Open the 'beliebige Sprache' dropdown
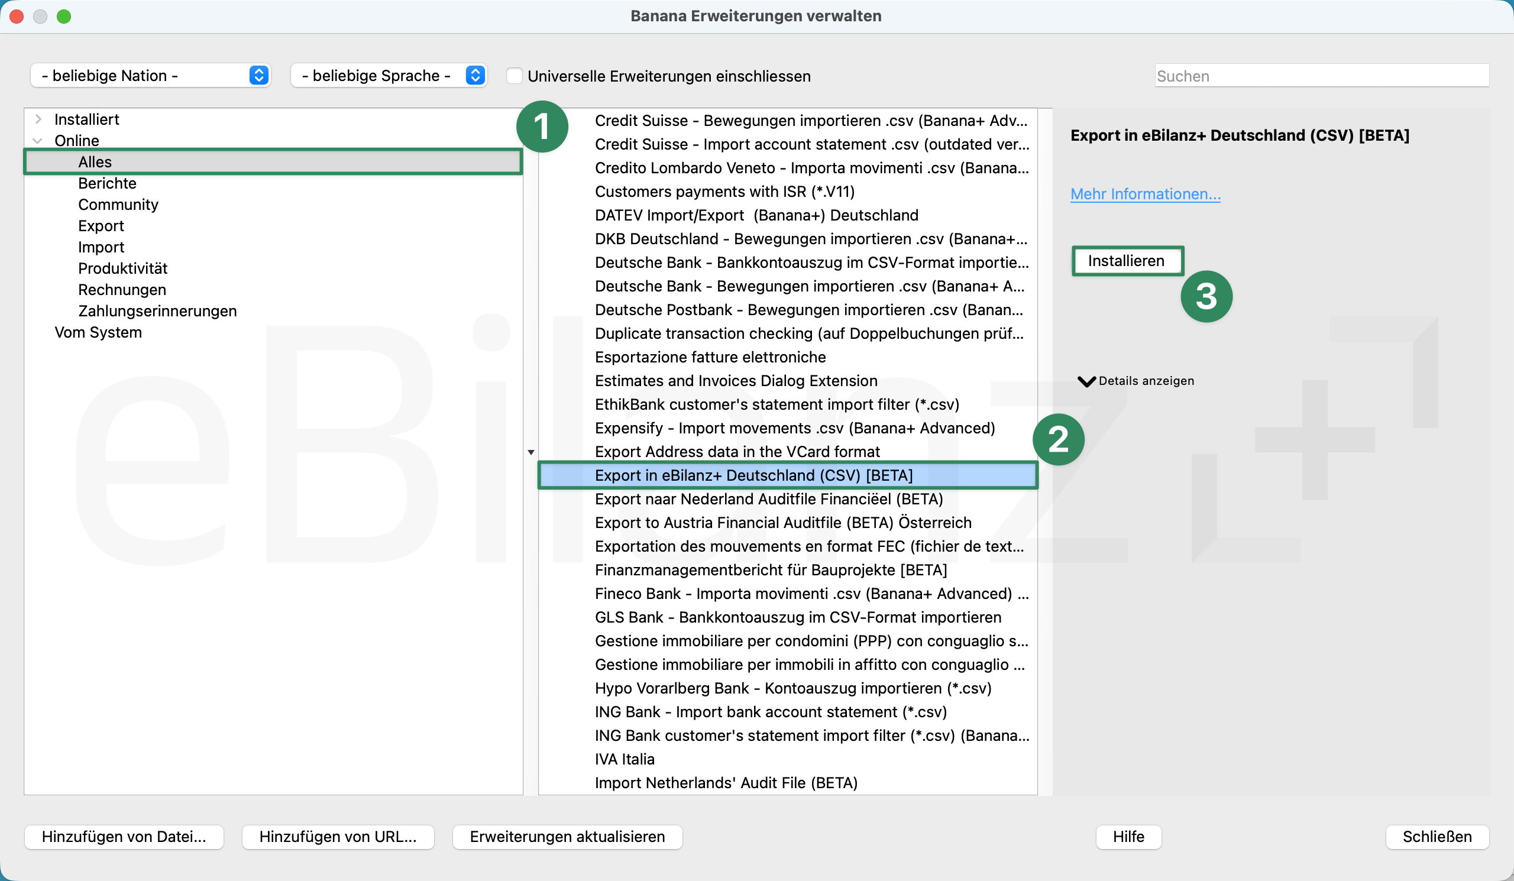 pos(388,76)
